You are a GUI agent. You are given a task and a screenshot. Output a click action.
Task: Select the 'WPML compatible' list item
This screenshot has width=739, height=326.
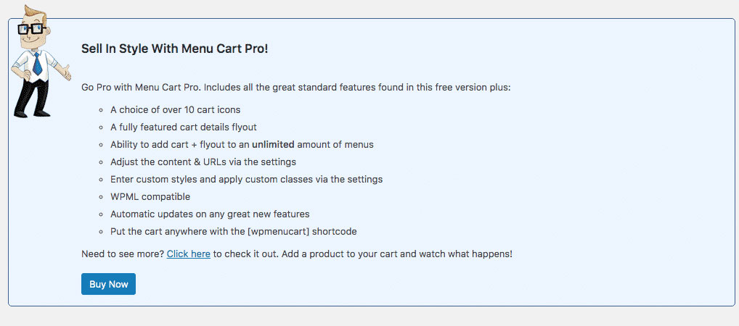click(x=150, y=196)
